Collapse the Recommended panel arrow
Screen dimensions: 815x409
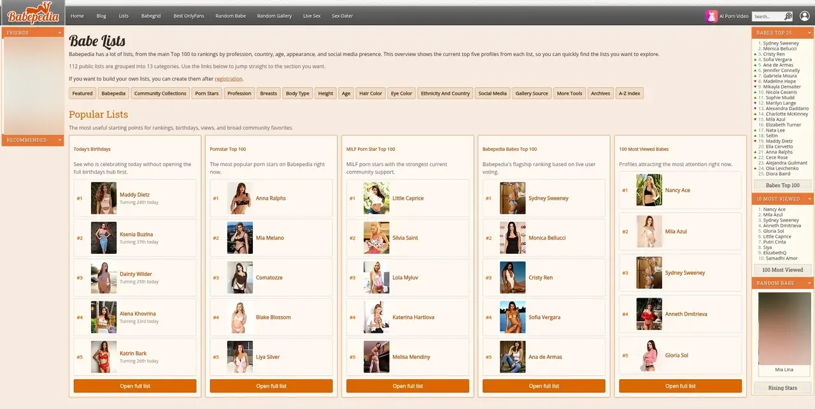[x=60, y=140]
